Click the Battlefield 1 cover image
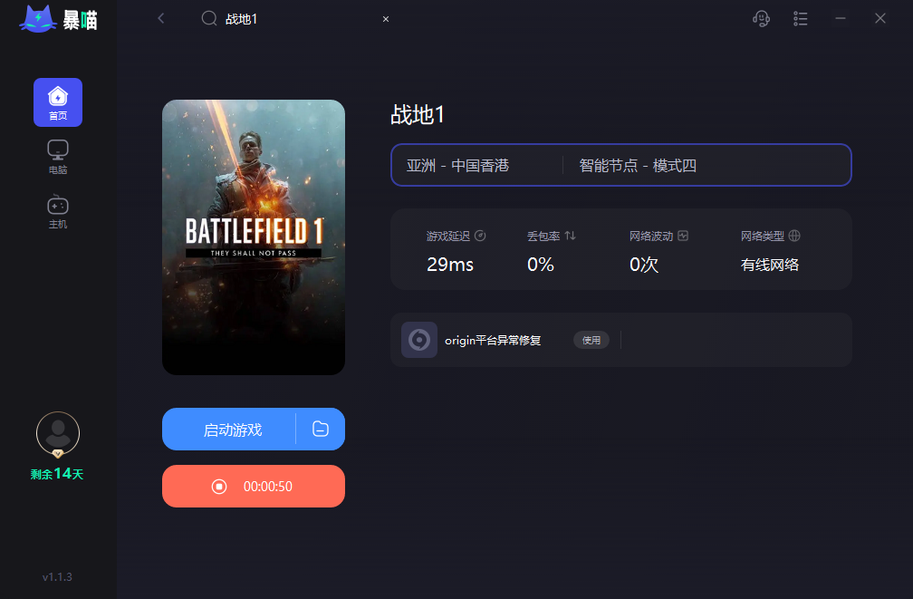 click(254, 237)
